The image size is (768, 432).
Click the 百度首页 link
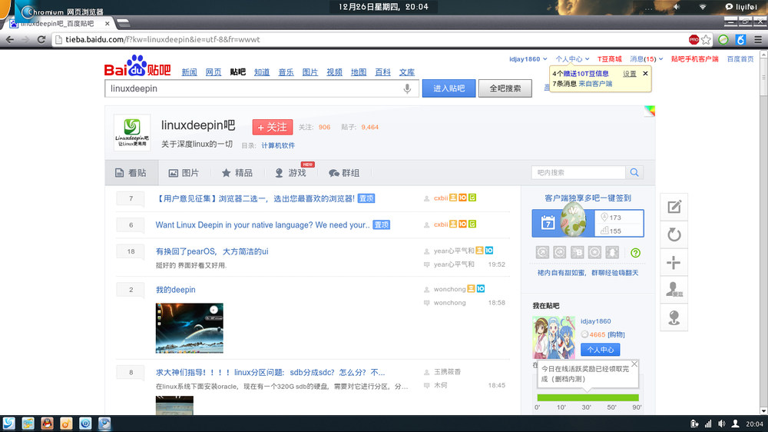[740, 59]
